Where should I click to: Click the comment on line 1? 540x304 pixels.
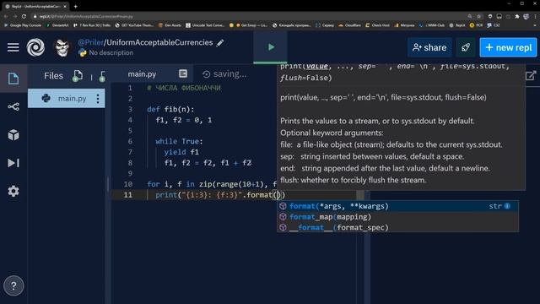point(184,88)
